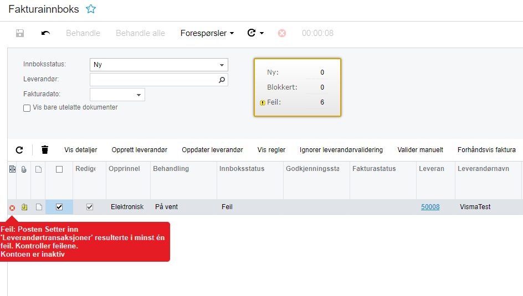Toggle the Redigert checkbox in row
523x296 pixels.
(90, 207)
